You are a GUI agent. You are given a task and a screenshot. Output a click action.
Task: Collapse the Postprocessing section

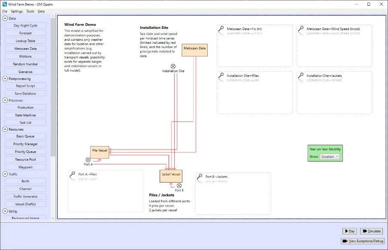pyautogui.click(x=5, y=79)
